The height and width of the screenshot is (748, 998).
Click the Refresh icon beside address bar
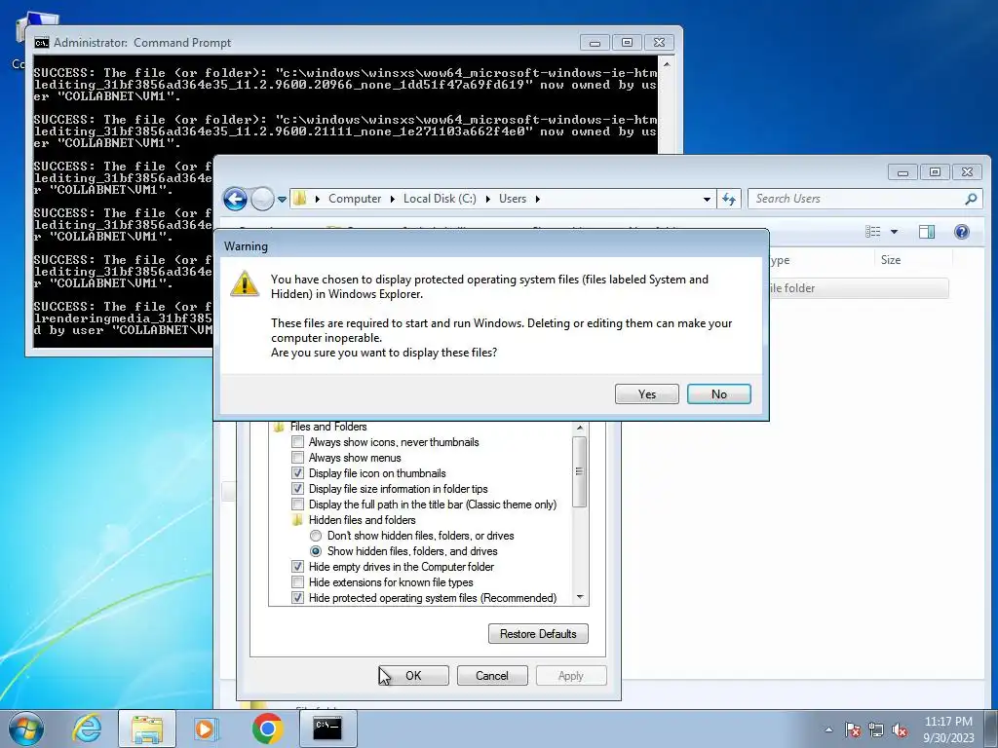[x=729, y=199]
